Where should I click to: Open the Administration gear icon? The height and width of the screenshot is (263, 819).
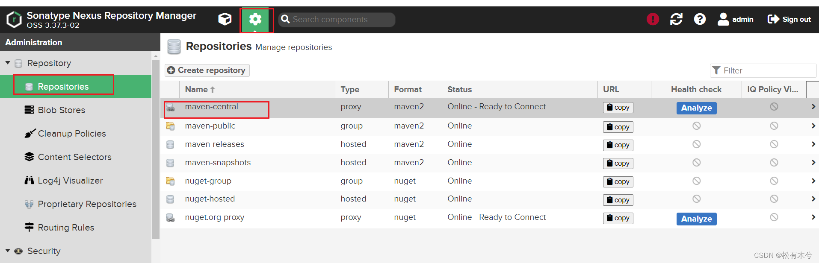(x=255, y=19)
